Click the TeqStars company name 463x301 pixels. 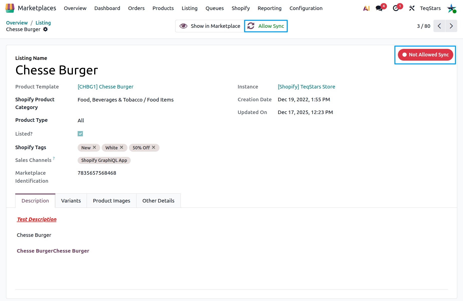point(430,8)
